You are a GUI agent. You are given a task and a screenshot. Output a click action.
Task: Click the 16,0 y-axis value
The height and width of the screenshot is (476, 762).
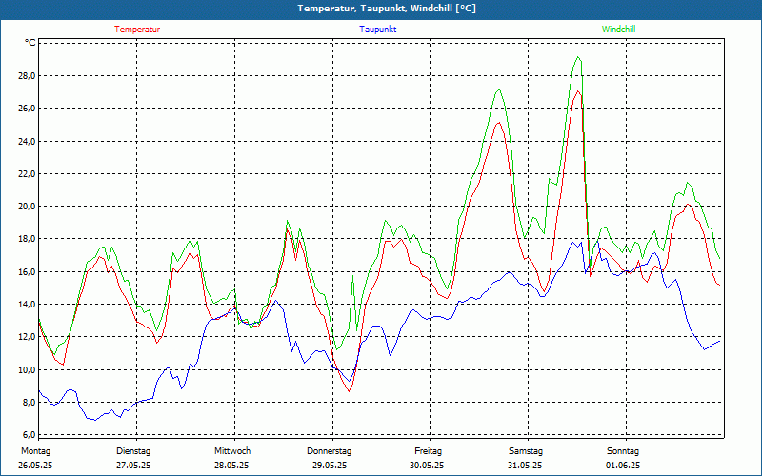tap(28, 272)
